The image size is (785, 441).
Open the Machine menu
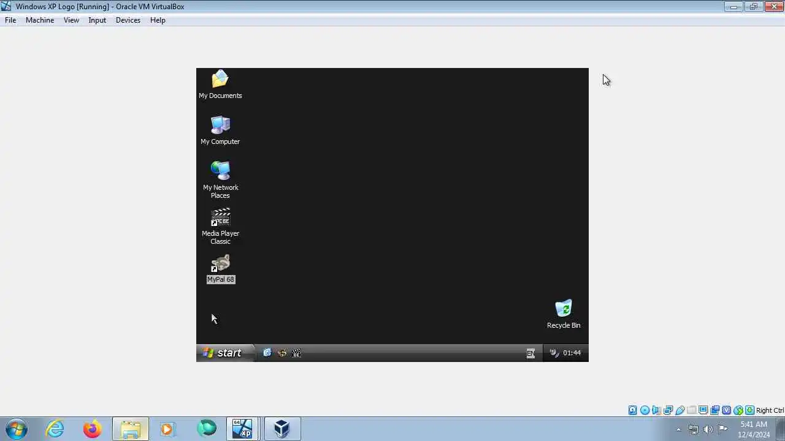[40, 20]
